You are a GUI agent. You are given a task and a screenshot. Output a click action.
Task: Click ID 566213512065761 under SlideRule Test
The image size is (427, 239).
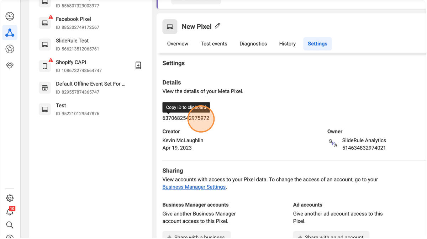(78, 49)
